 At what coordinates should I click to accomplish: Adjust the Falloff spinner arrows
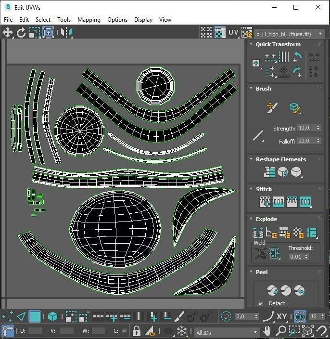point(318,141)
